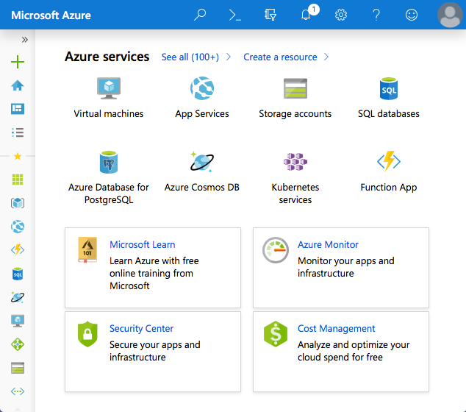This screenshot has width=466, height=412.
Task: Launch the Function App service
Action: click(x=388, y=162)
